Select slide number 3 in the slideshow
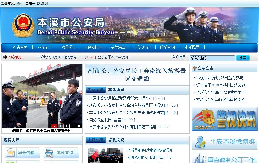 [x=67, y=126]
